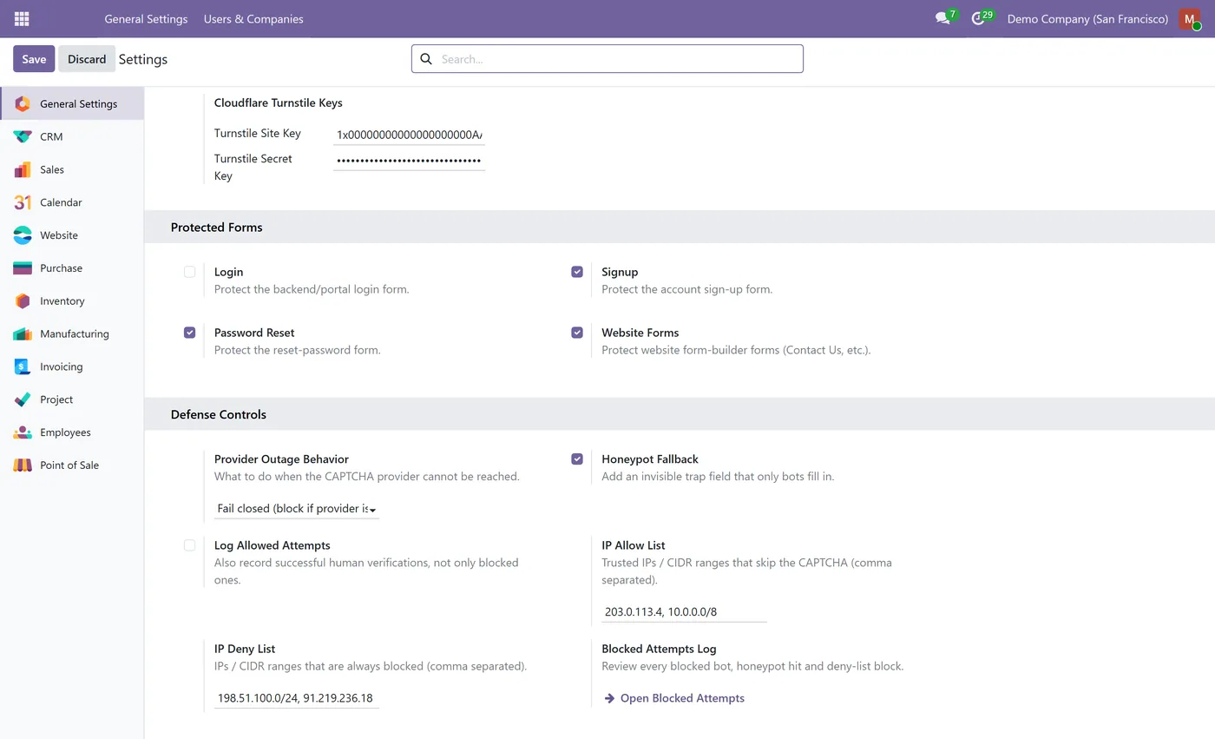Open the activities clock icon
Screen dimensions: 1215x739
(978, 18)
